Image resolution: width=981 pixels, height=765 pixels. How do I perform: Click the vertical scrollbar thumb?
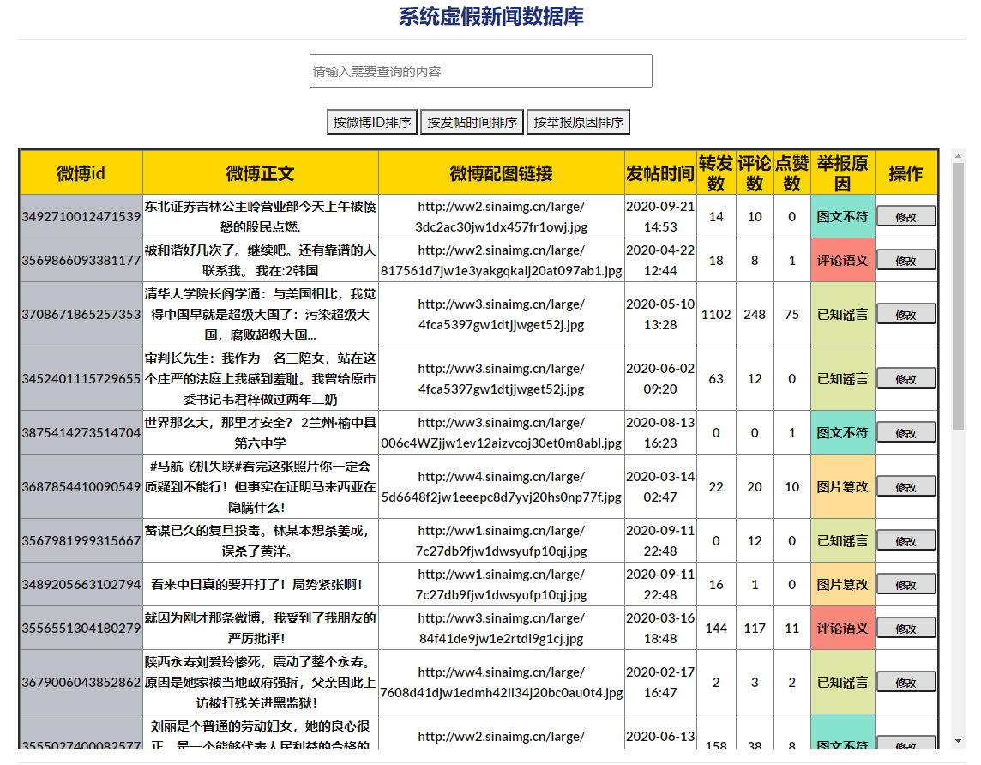958,296
